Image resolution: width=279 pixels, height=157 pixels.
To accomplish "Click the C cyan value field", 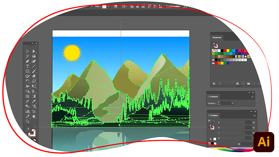I will coord(249,123).
